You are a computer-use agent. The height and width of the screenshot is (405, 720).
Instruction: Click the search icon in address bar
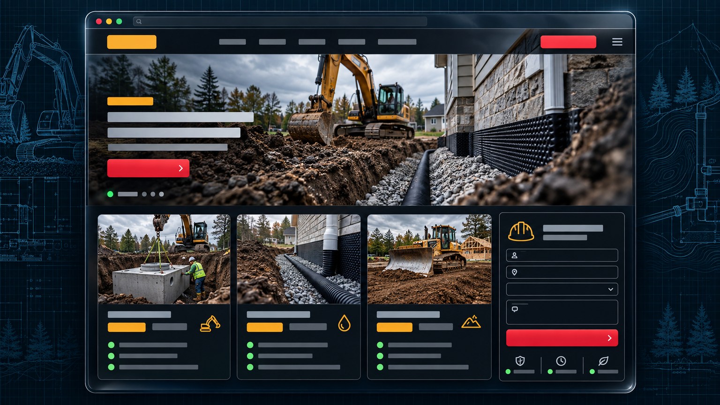pyautogui.click(x=139, y=22)
